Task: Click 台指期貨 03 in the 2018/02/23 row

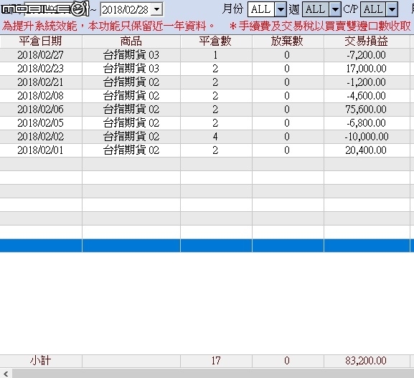Action: pyautogui.click(x=131, y=69)
